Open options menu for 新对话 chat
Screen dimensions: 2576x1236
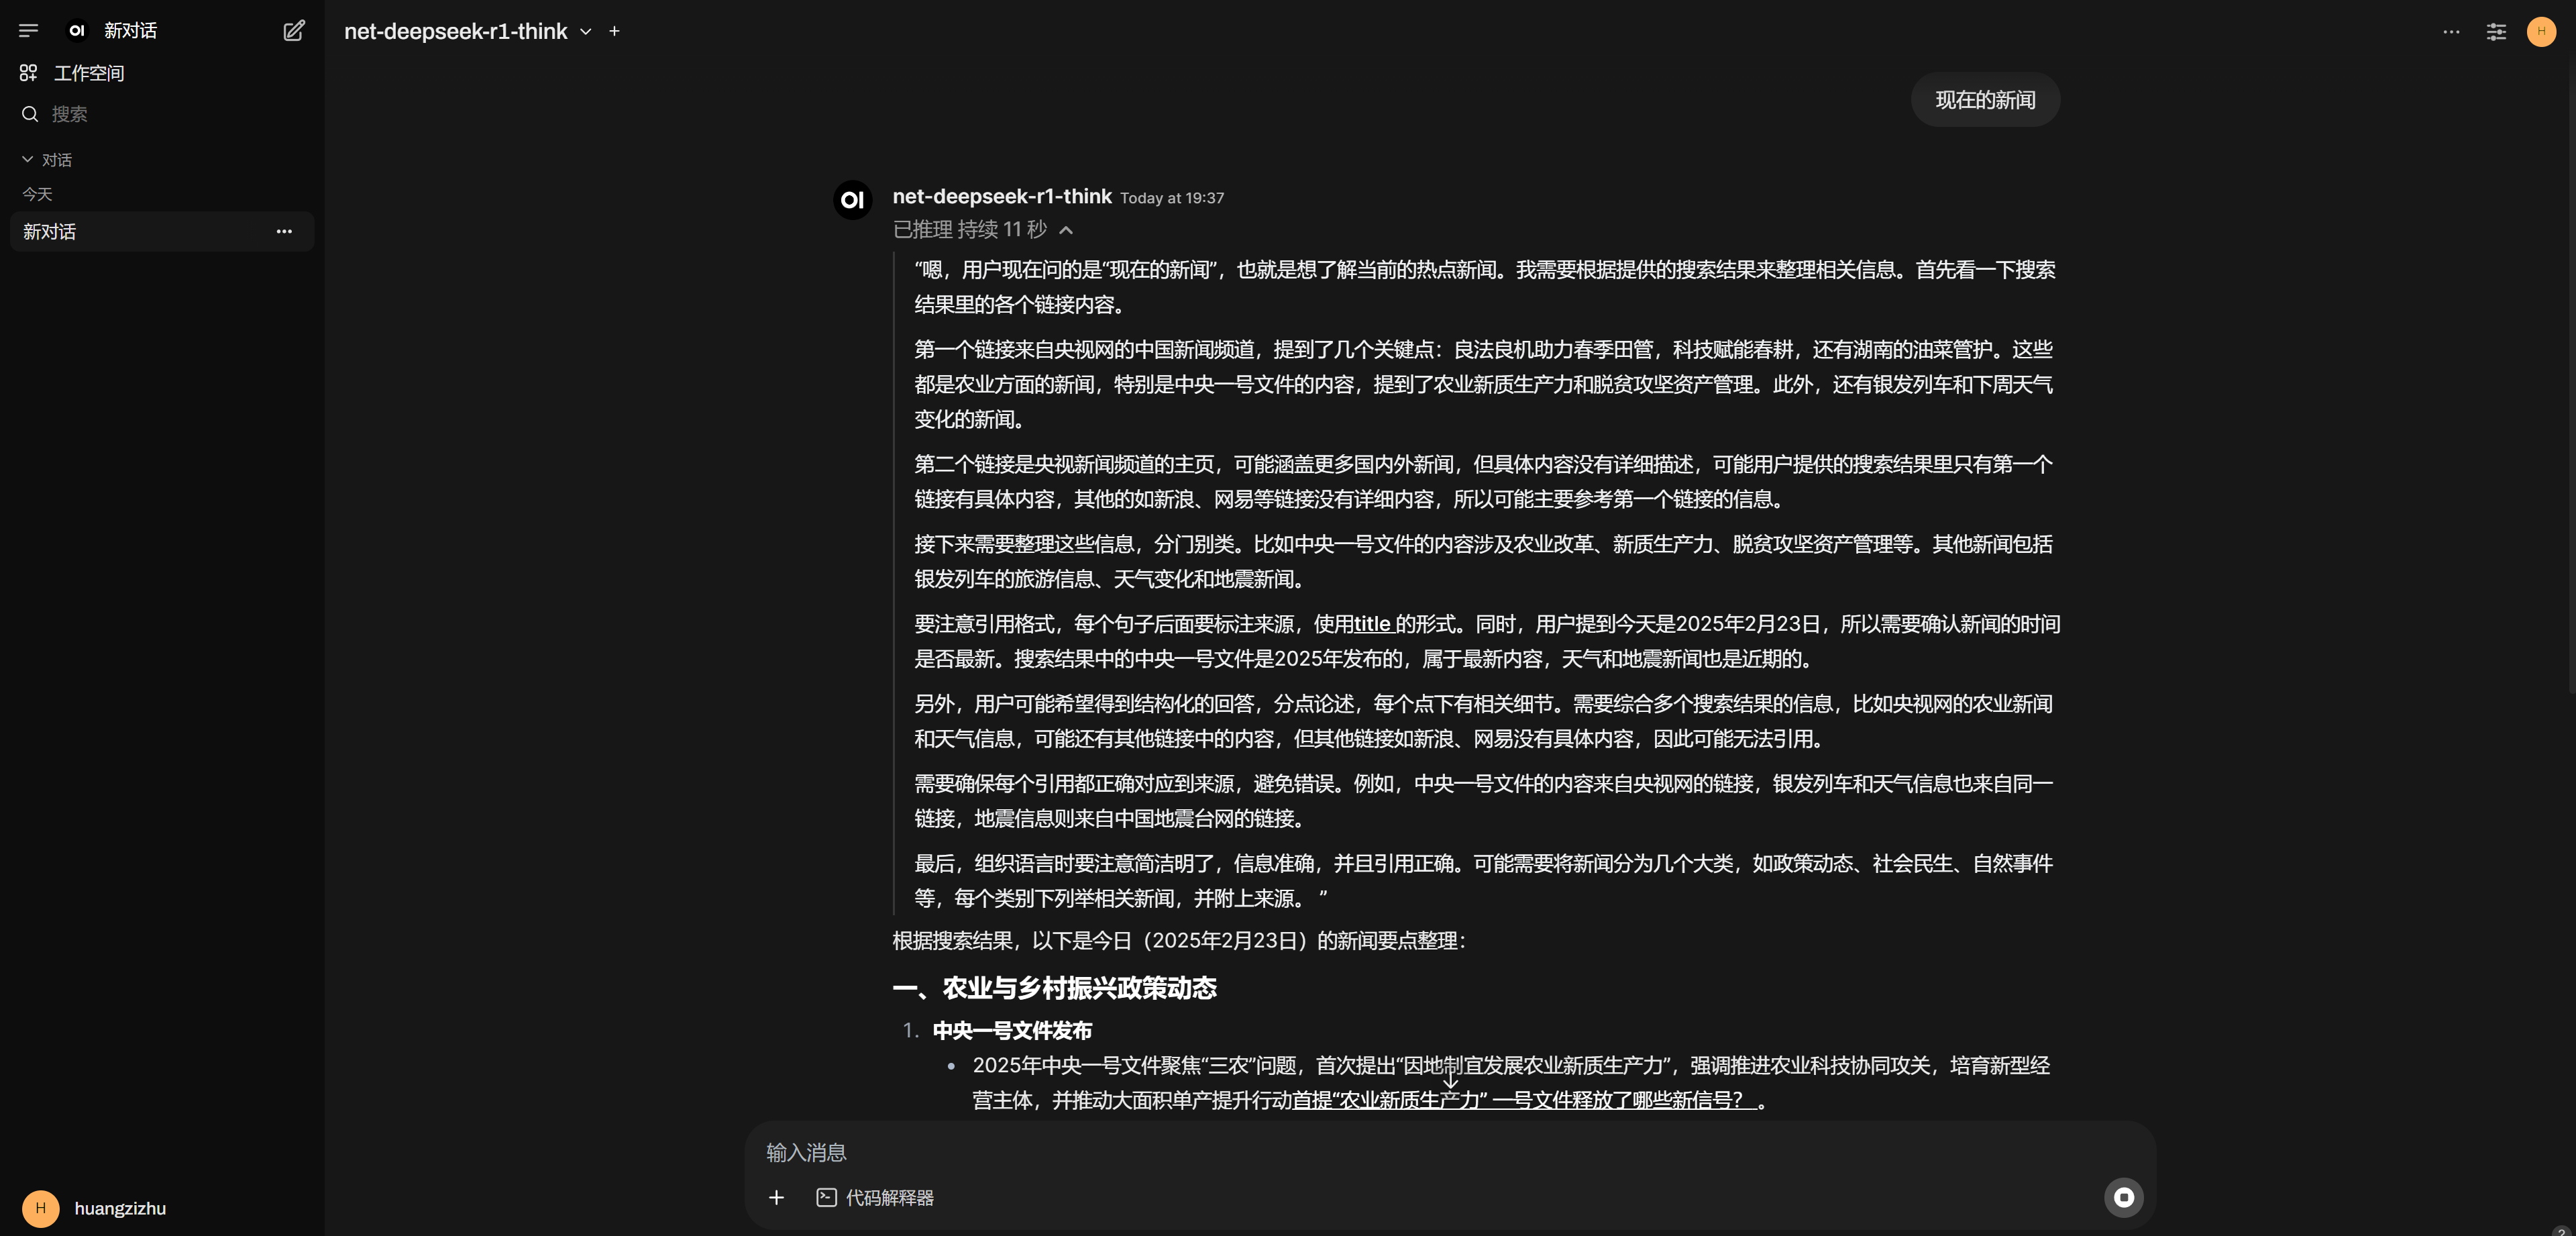tap(284, 231)
